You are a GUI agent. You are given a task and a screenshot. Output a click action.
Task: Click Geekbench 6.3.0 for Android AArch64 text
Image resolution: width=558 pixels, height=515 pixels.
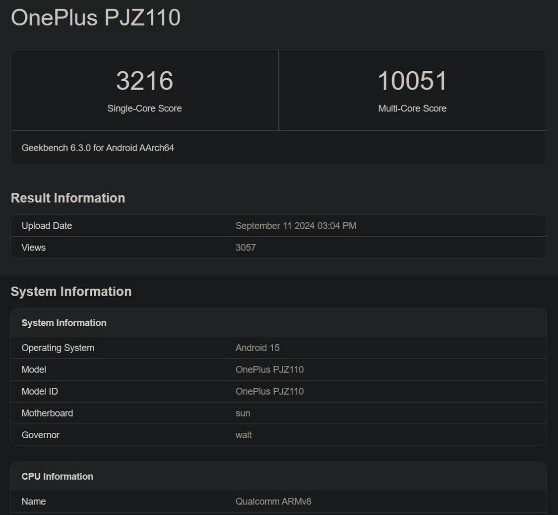(98, 148)
